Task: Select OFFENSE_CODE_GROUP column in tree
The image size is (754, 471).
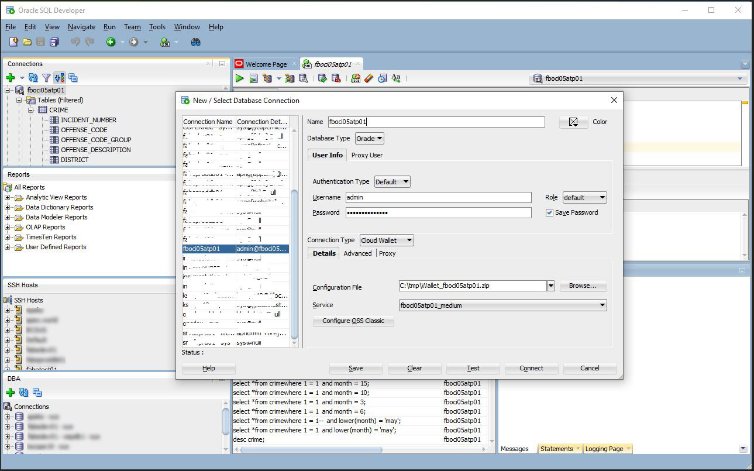Action: point(96,140)
